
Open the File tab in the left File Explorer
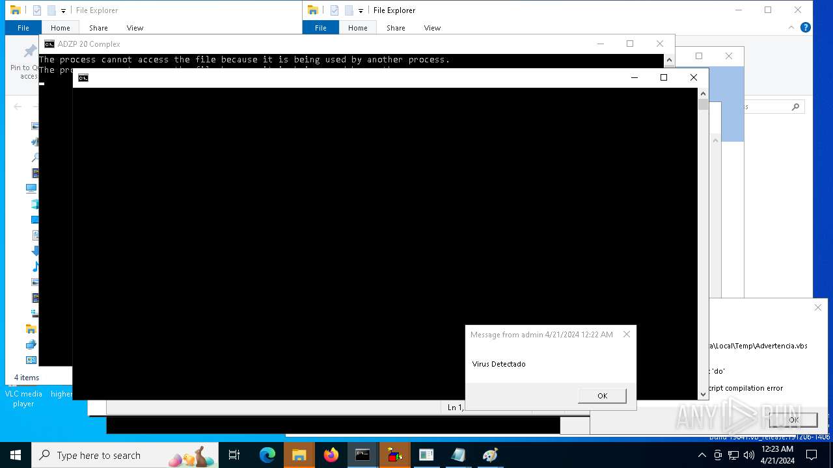click(23, 28)
